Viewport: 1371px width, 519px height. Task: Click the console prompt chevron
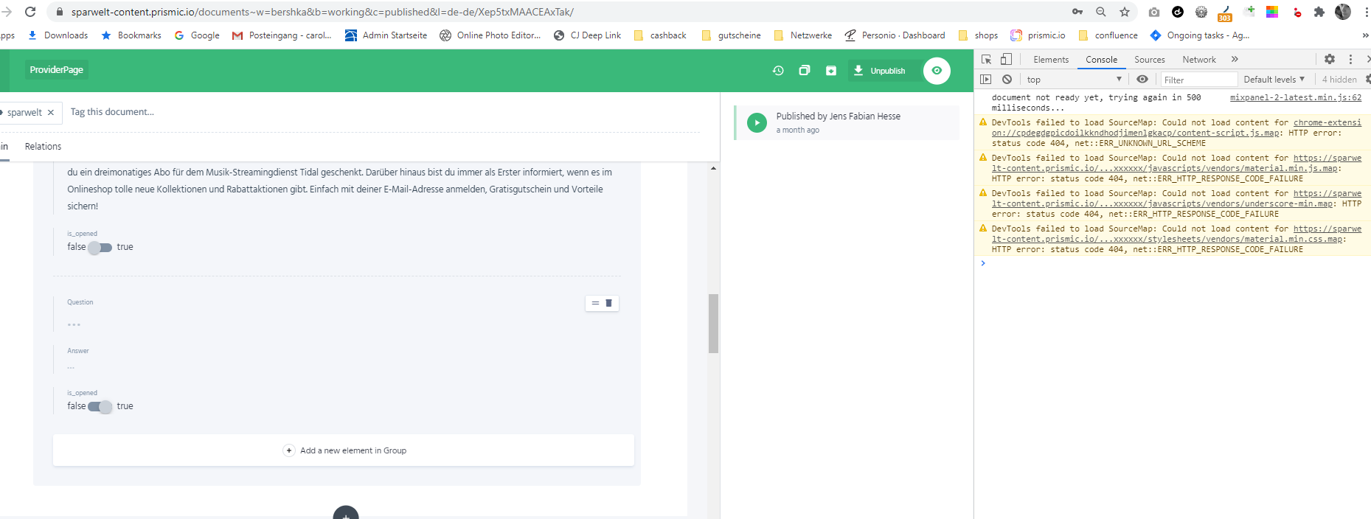click(983, 263)
